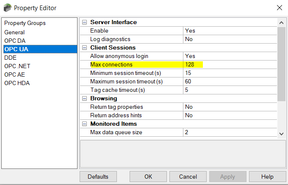The width and height of the screenshot is (288, 185).
Task: Click the Property Editor title bar icon
Action: [6, 8]
